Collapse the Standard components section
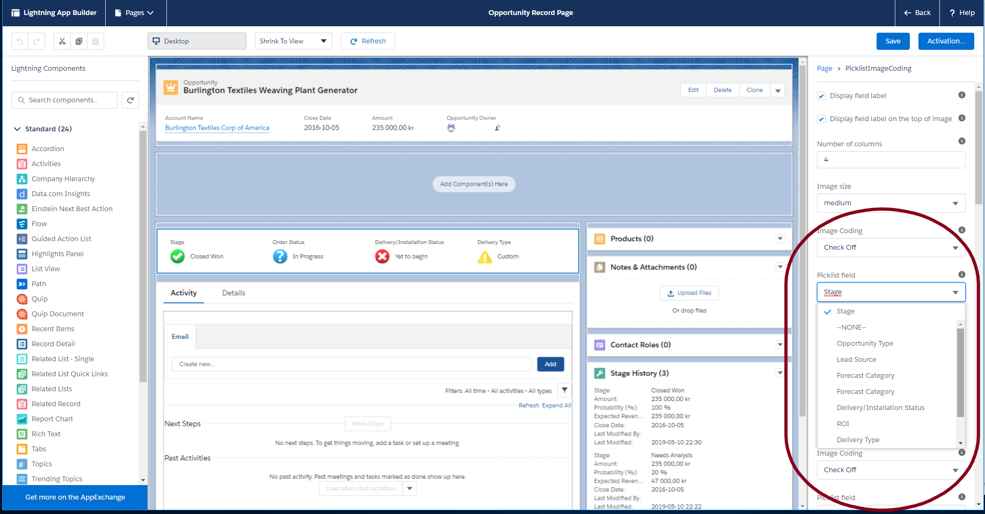Screen dimensions: 985x514 tap(17, 129)
